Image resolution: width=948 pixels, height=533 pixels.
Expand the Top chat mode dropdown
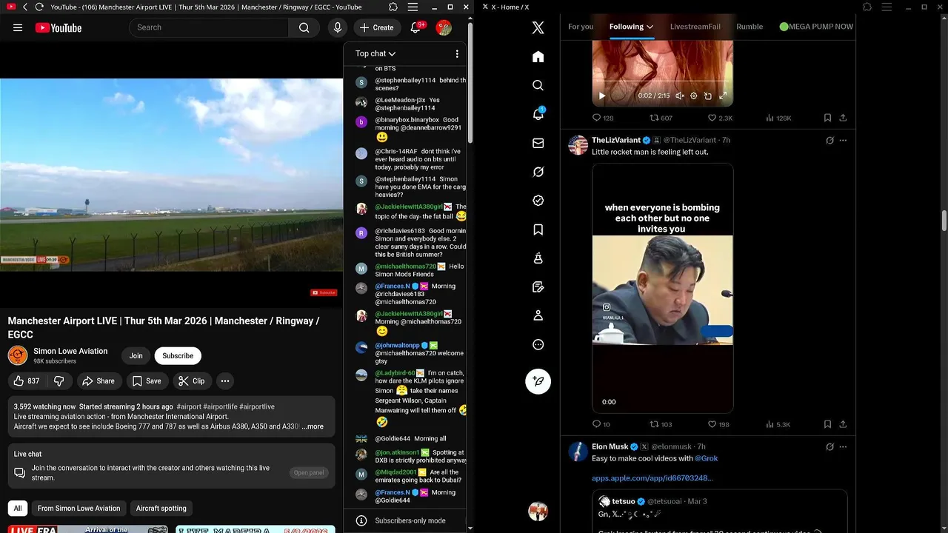[375, 53]
